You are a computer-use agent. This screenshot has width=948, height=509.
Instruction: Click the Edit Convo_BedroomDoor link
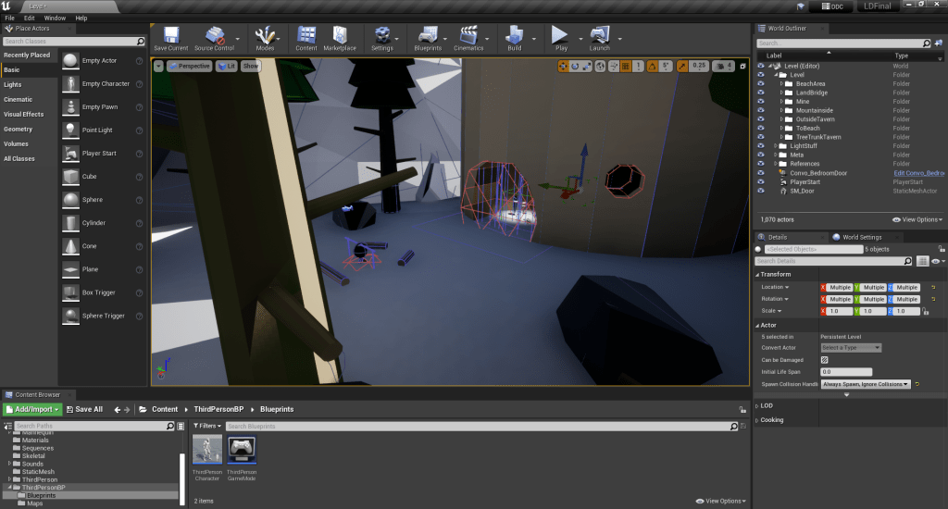[918, 173]
